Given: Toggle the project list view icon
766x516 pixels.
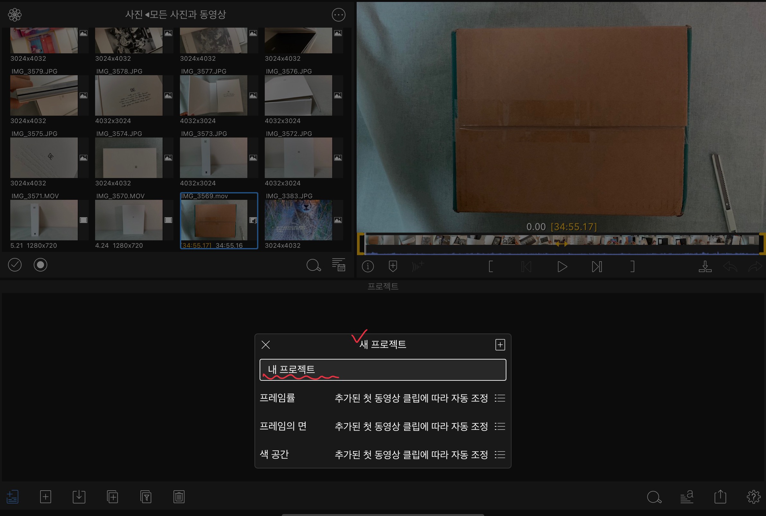Looking at the screenshot, I should click(x=13, y=497).
